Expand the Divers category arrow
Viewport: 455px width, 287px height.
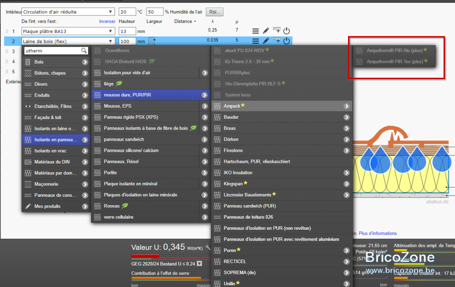pyautogui.click(x=85, y=84)
